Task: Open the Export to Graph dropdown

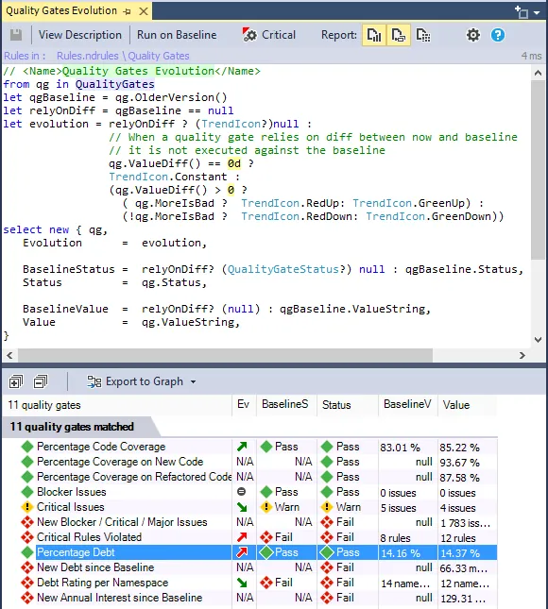Action: (142, 381)
